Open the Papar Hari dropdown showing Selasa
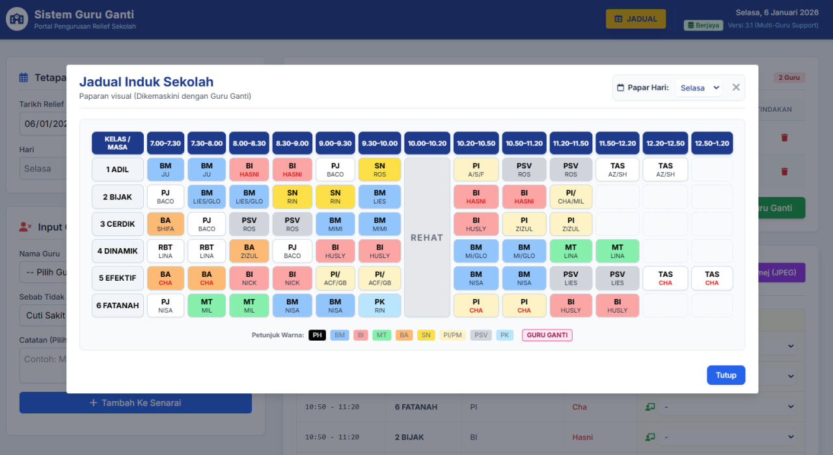This screenshot has width=833, height=455. click(x=698, y=88)
